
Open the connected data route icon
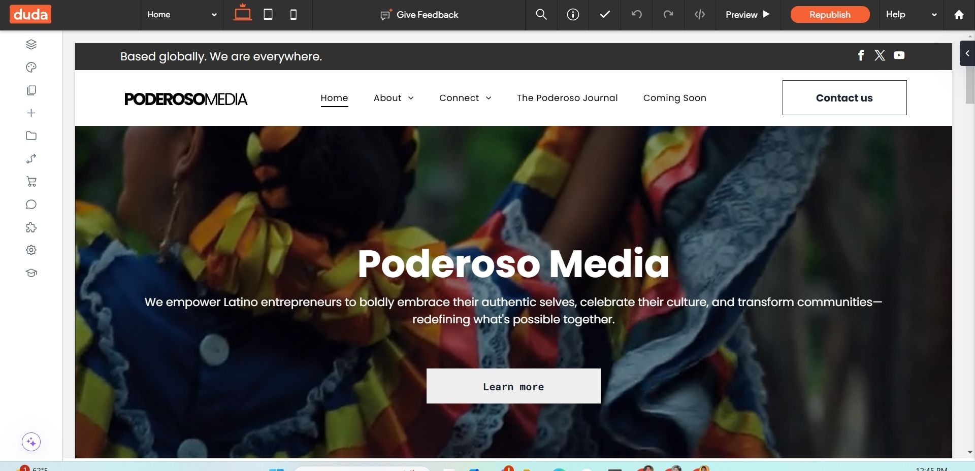point(31,158)
